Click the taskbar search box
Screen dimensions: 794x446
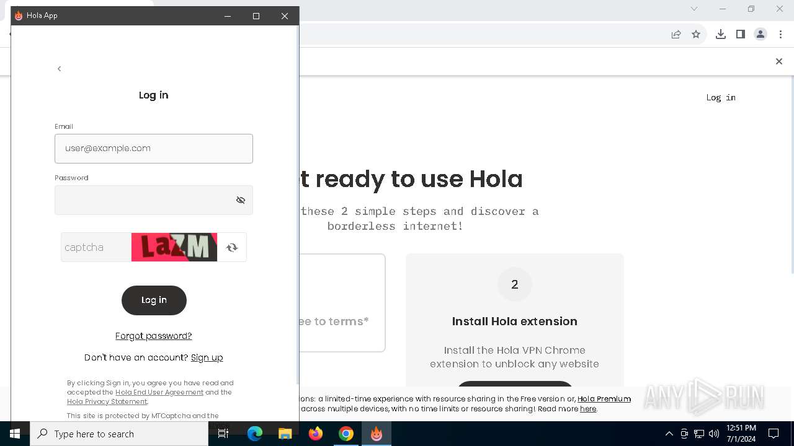coord(119,434)
